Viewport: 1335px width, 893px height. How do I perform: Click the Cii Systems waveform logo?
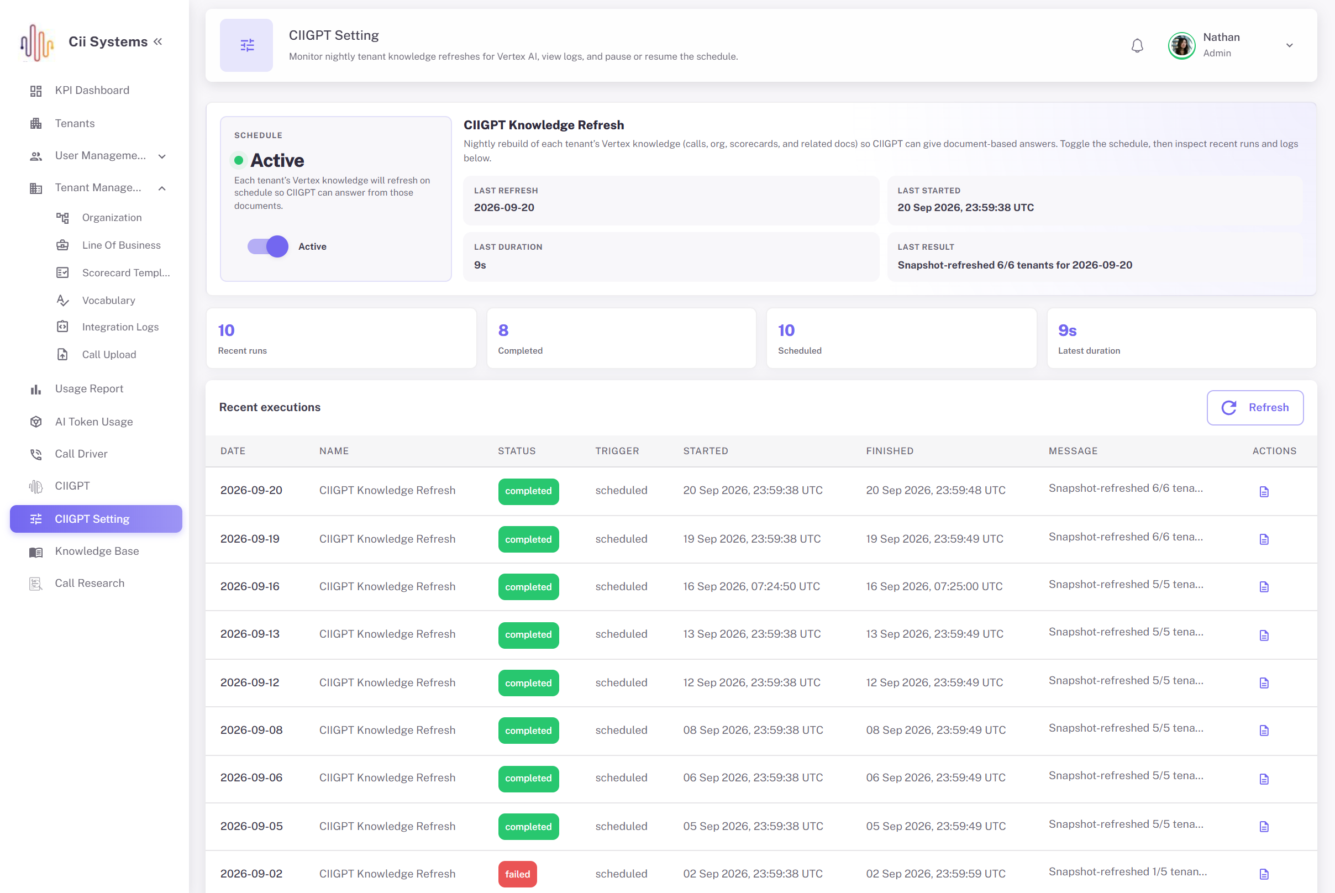tap(36, 42)
